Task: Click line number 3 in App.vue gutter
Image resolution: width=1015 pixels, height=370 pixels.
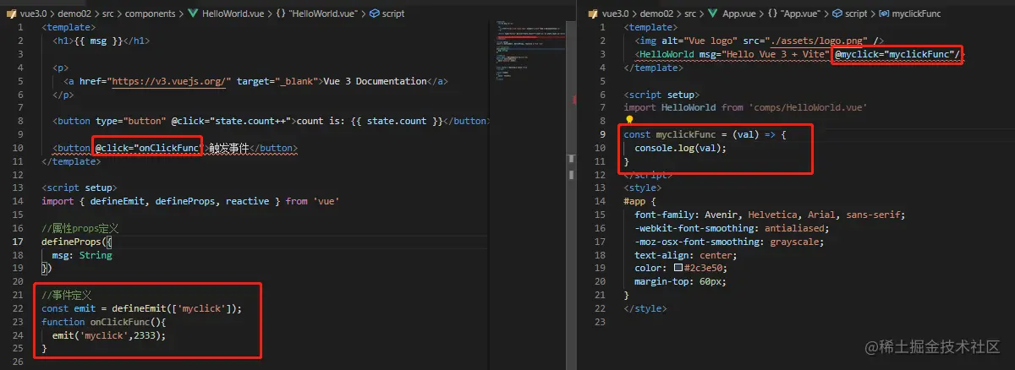Action: point(601,54)
